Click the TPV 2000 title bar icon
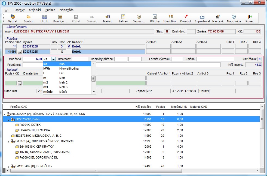Viewport: 267px width, 176px height. [x=4, y=3]
